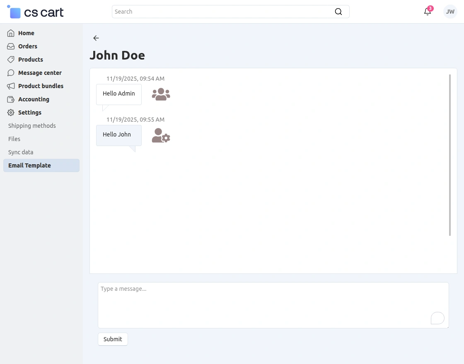Open the notifications bell
Screen dimensions: 464x364
pyautogui.click(x=428, y=12)
